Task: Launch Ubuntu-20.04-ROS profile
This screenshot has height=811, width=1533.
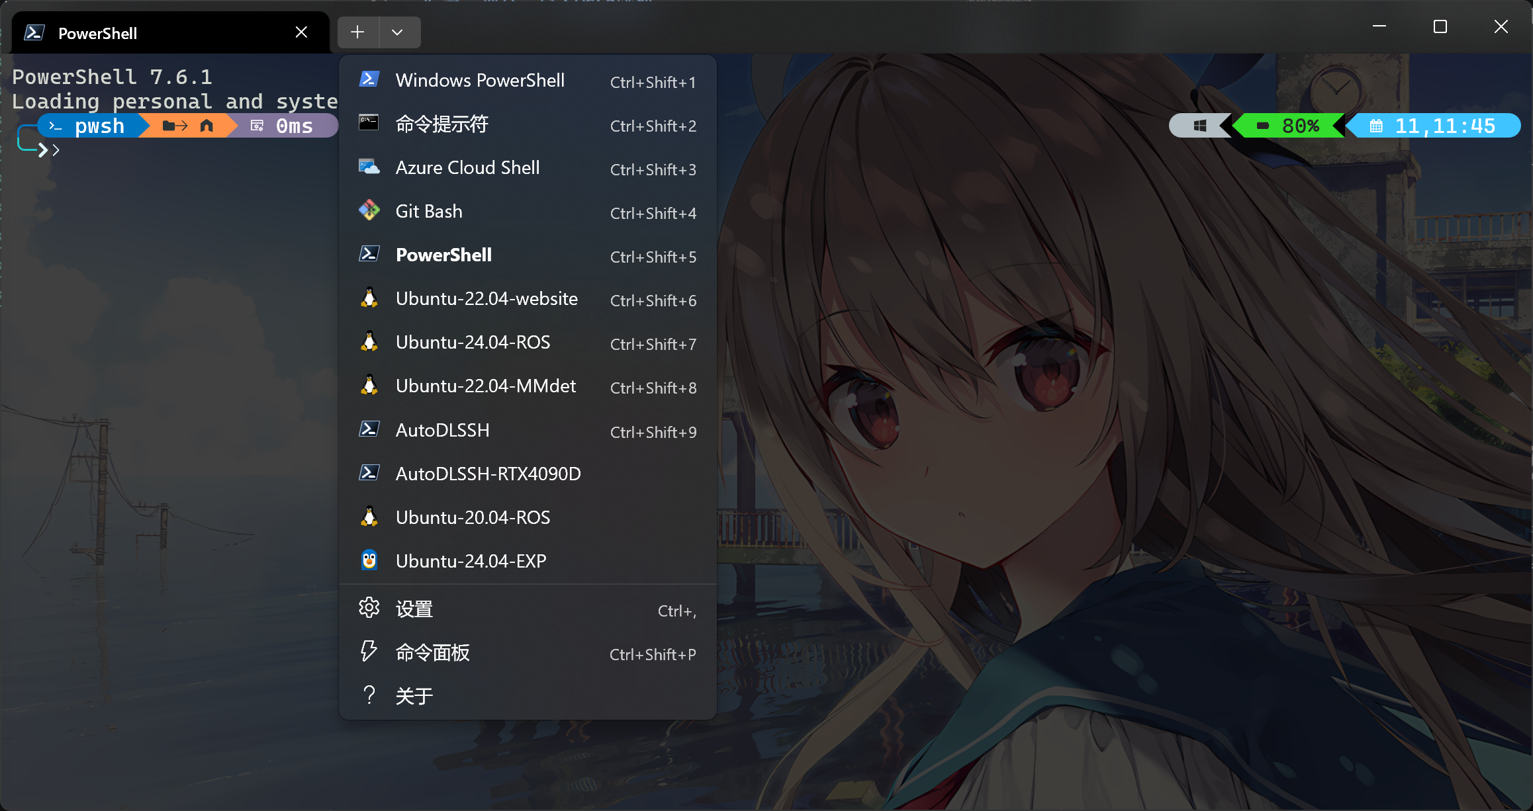Action: 528,518
